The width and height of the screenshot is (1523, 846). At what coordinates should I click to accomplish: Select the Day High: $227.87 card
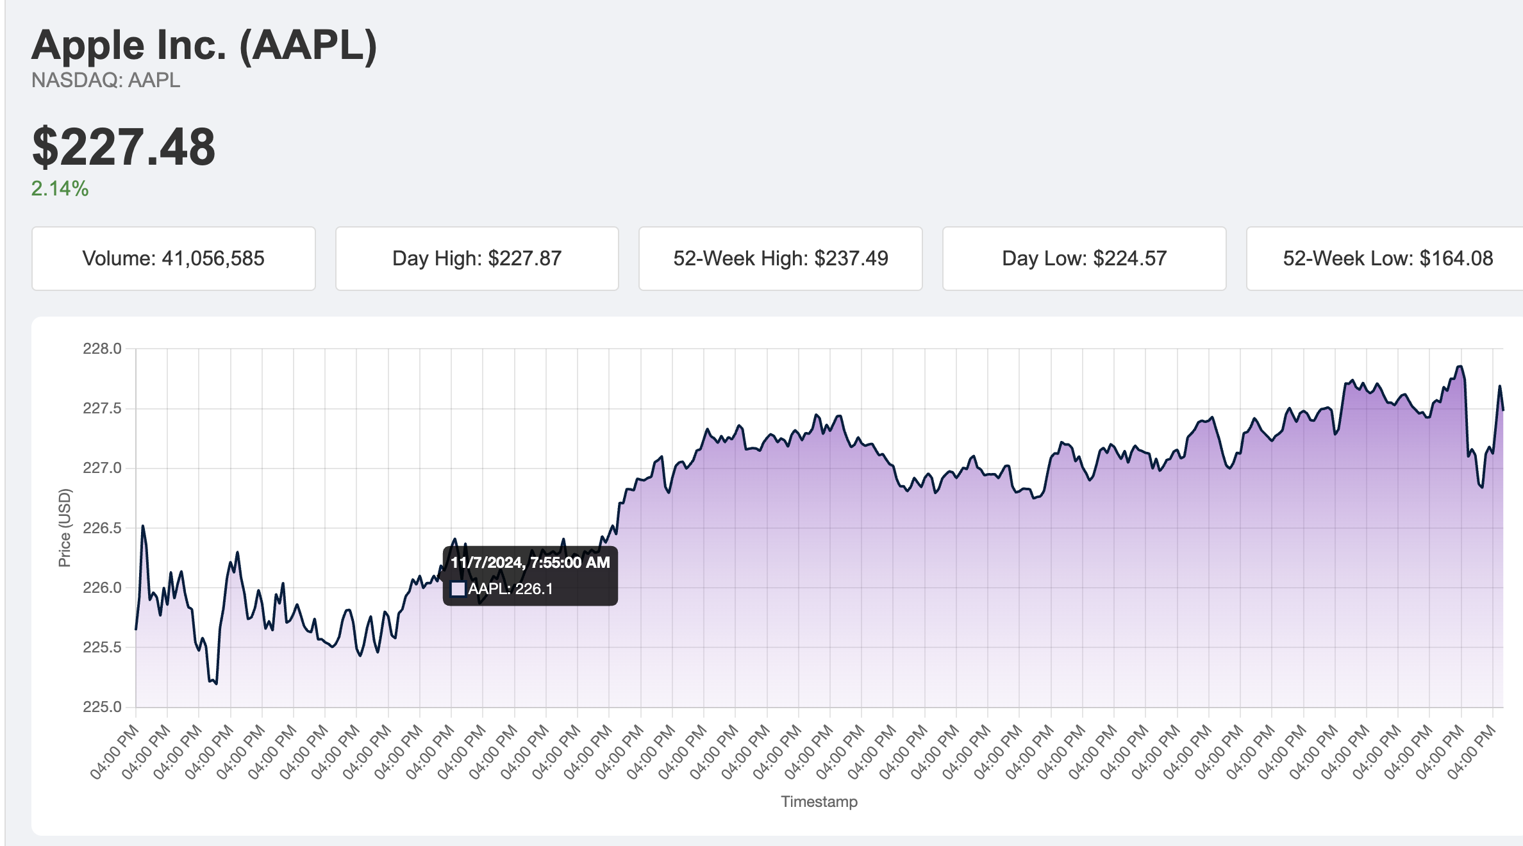[476, 258]
